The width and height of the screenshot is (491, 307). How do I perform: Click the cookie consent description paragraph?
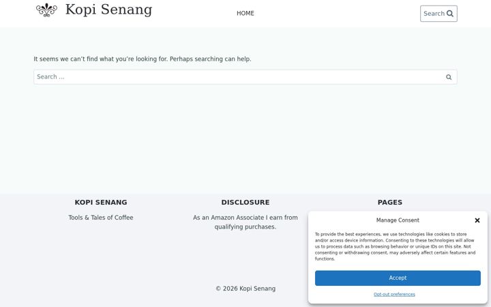pos(395,246)
